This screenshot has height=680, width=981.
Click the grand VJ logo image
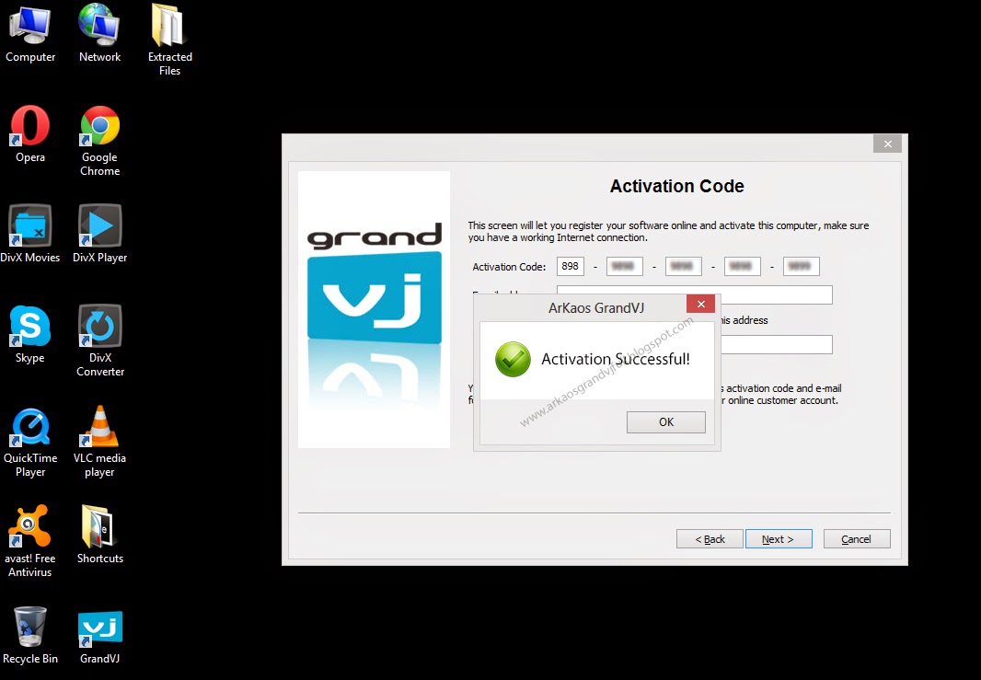(375, 309)
